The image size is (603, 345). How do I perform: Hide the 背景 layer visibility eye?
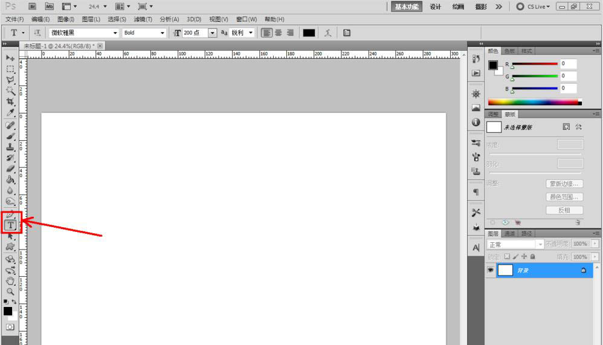(491, 270)
